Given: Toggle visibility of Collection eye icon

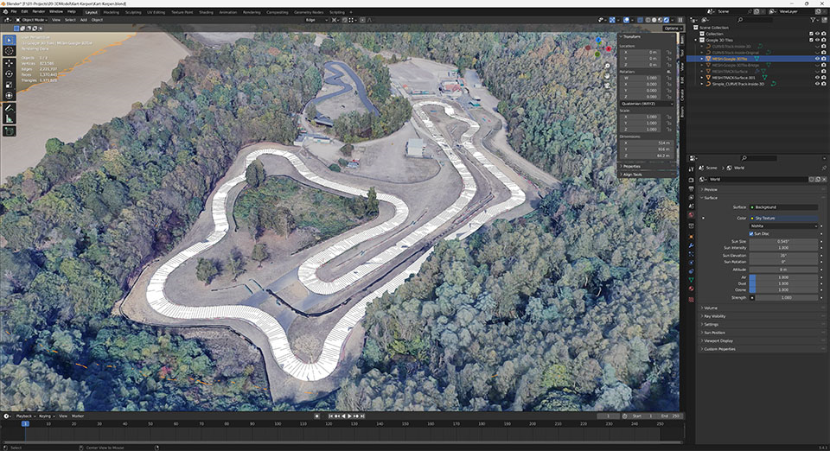Looking at the screenshot, I should coord(817,34).
